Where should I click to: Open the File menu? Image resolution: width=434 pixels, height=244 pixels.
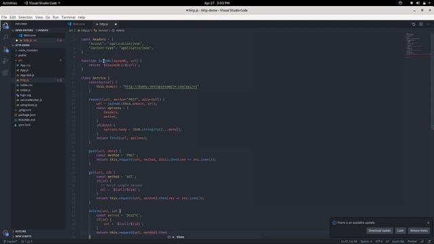click(4, 17)
